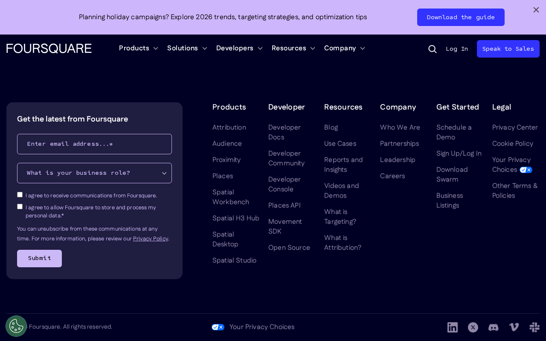Open Spatial Studio link
The image size is (546, 341).
tap(234, 260)
